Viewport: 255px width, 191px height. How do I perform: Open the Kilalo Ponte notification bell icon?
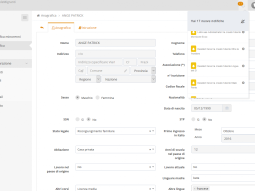193,82
